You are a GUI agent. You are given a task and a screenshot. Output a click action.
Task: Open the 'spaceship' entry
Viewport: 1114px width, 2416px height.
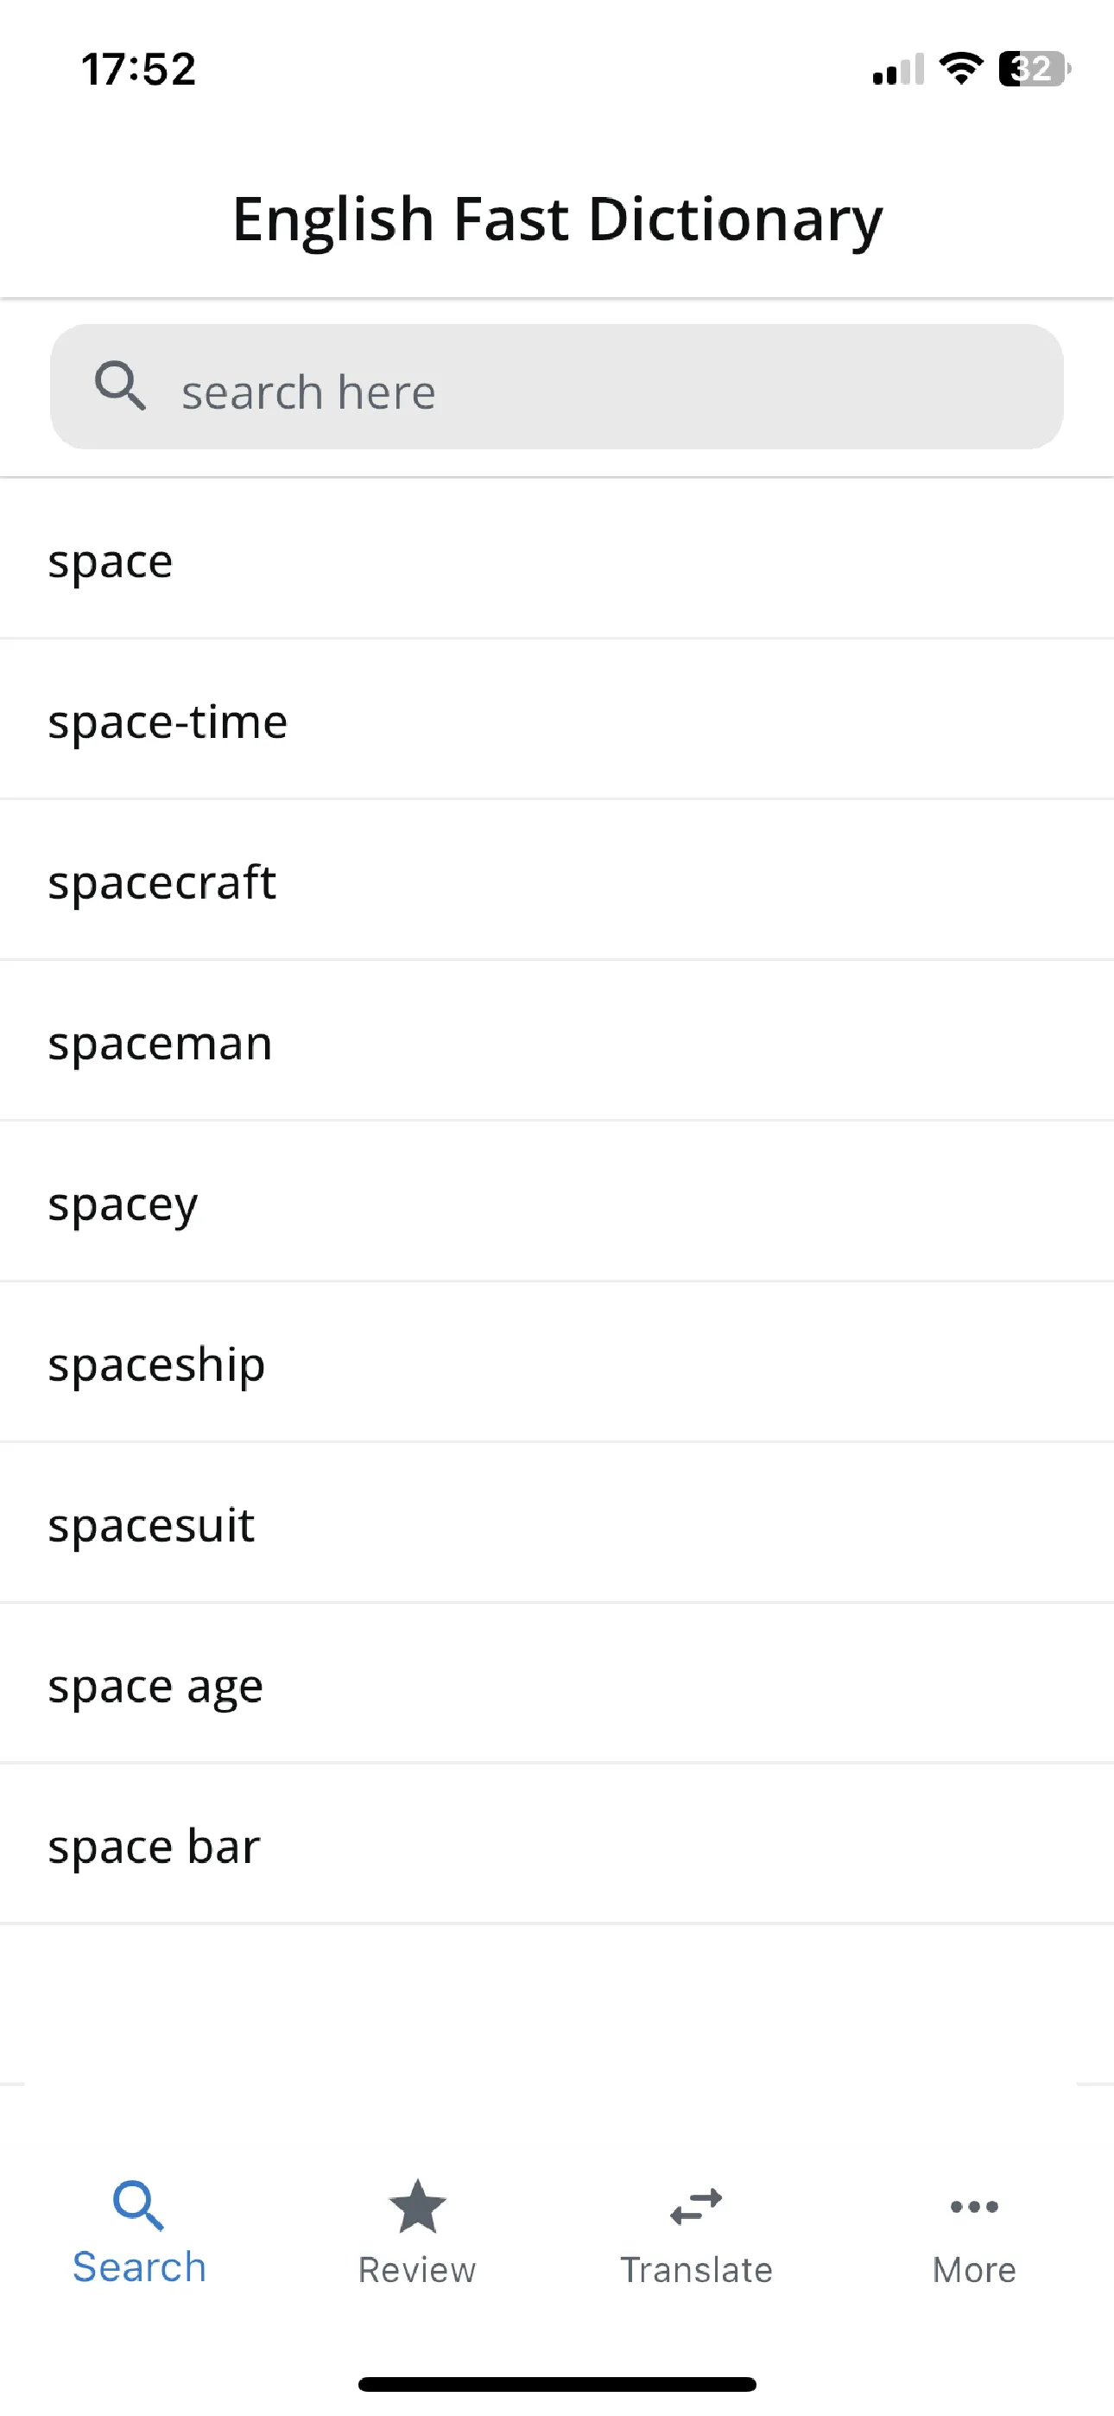coord(557,1364)
